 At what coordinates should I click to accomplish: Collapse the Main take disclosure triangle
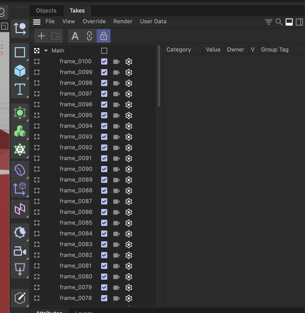click(x=46, y=51)
